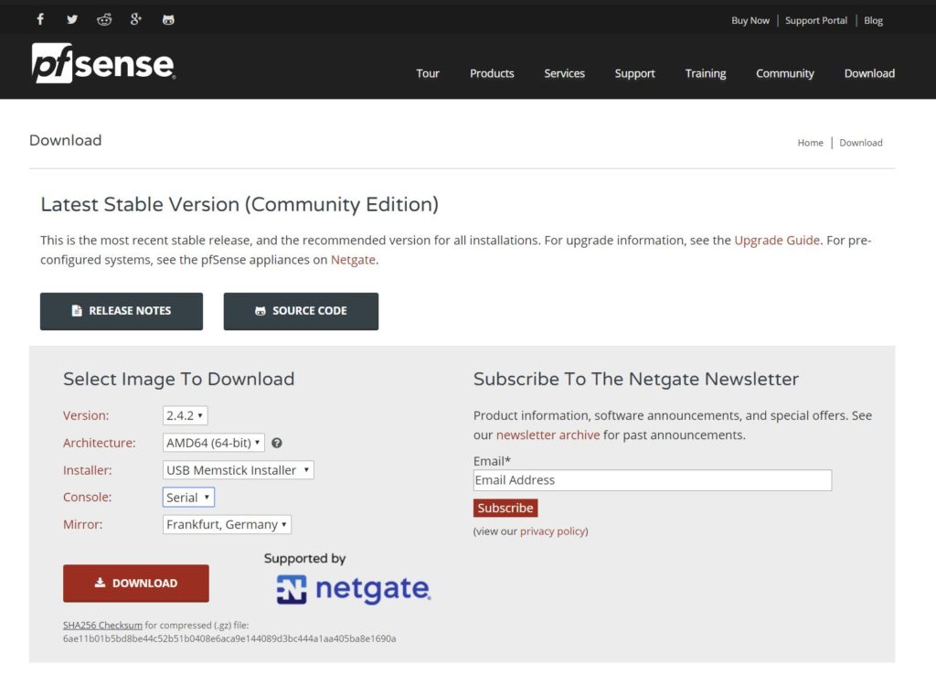Open the Architecture dropdown AMD64 (64-bit)
Screen dimensions: 936x676
point(214,443)
